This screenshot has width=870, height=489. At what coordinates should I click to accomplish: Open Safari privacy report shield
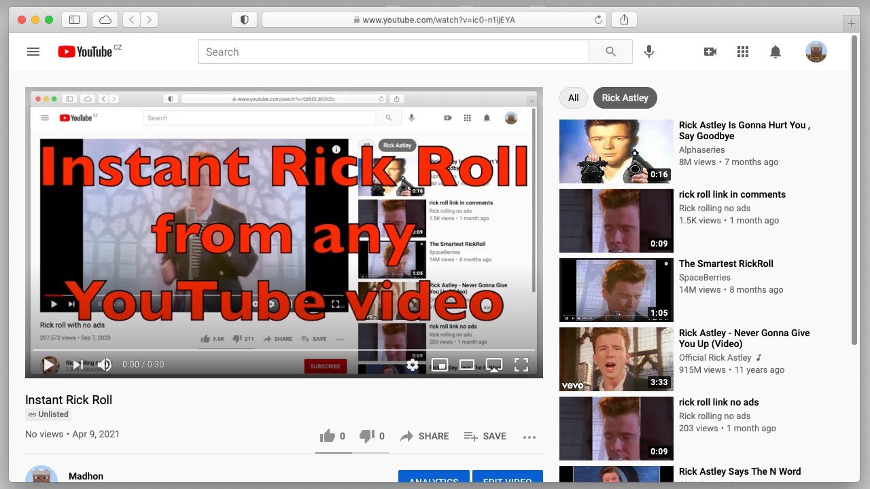(245, 20)
